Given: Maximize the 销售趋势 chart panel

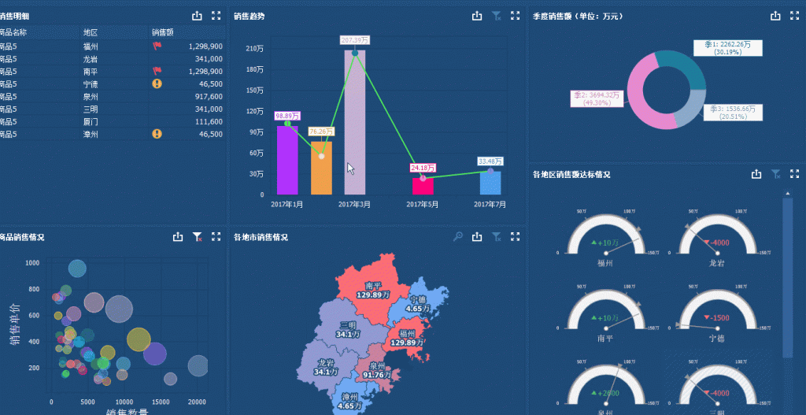Looking at the screenshot, I should point(515,16).
